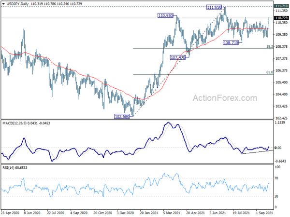This screenshot has height=217, width=290.
Task: Click the MACD(12,26,9) indicator label
Action: [x=14, y=123]
